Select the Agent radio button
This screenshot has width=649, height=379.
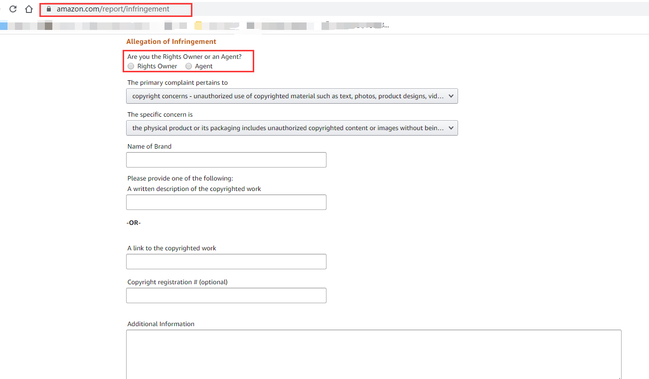click(188, 66)
